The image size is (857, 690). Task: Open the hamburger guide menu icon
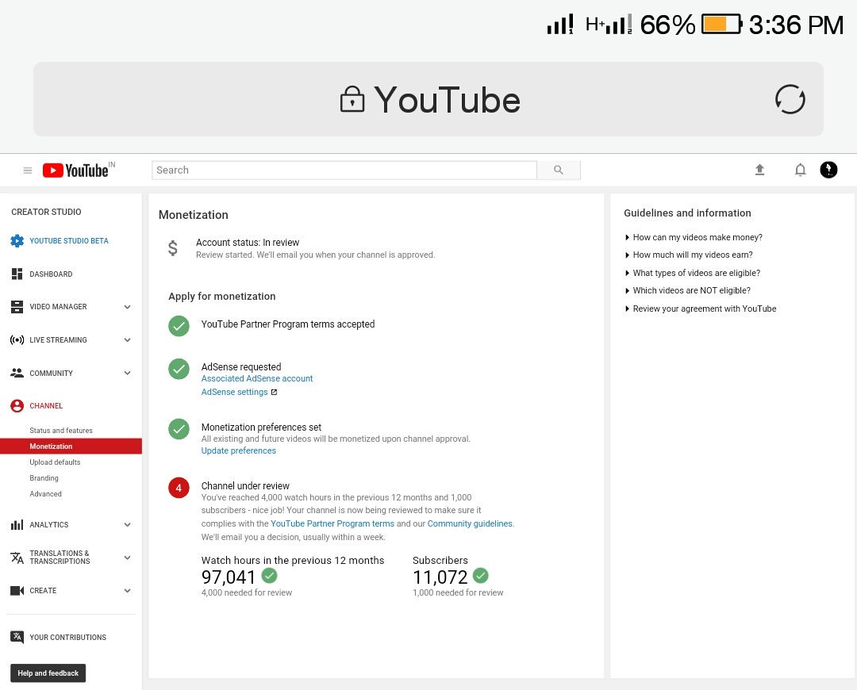(27, 171)
